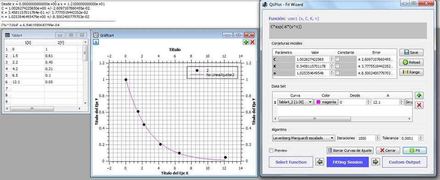Adjust the A end value spinner
The height and width of the screenshot is (180, 440).
402,102
